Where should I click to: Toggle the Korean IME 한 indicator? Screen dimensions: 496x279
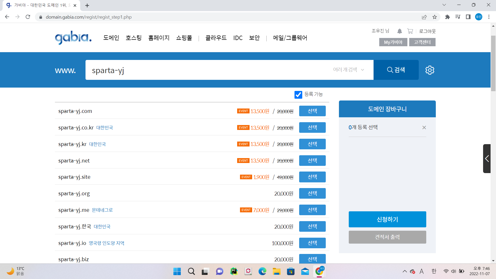tap(434, 271)
